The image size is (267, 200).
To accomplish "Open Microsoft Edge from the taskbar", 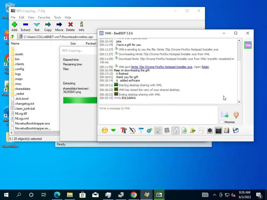I will coord(57,195).
